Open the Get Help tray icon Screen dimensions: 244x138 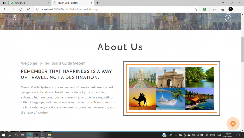[164, 135]
